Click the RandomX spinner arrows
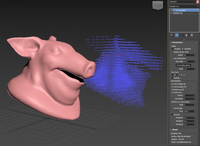Image resolution: width=200 pixels, height=146 pixels. click(195, 118)
